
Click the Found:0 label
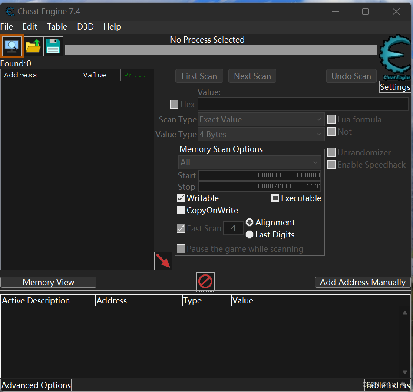[16, 63]
